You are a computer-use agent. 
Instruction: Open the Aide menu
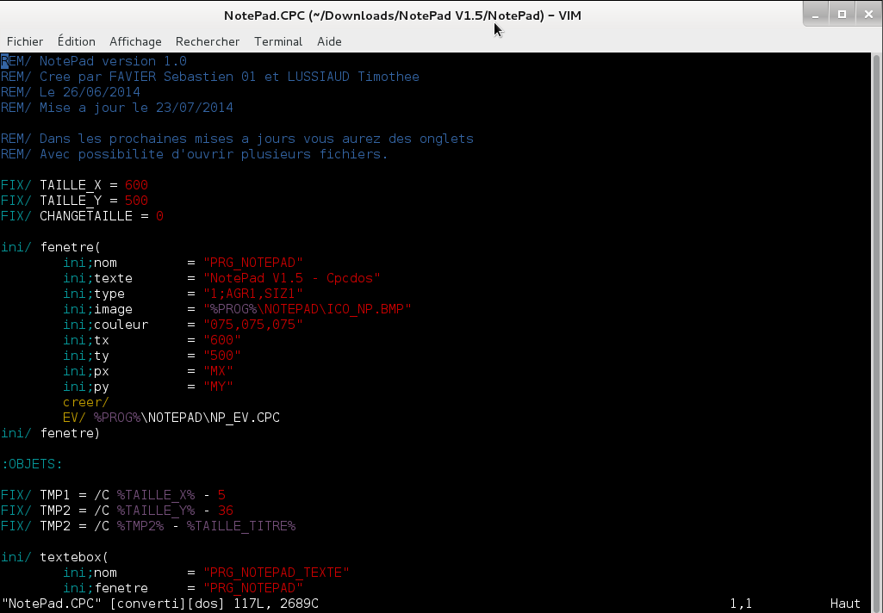pos(329,41)
